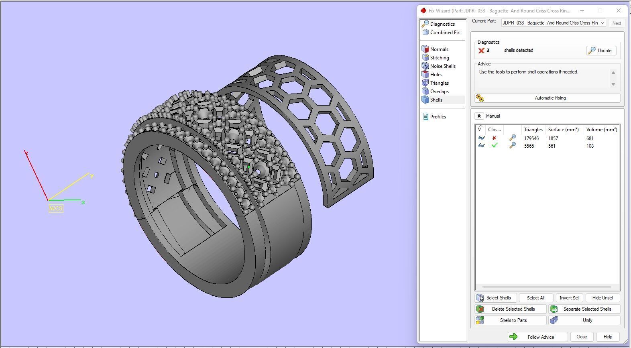Click the red X shells error icon

(481, 51)
